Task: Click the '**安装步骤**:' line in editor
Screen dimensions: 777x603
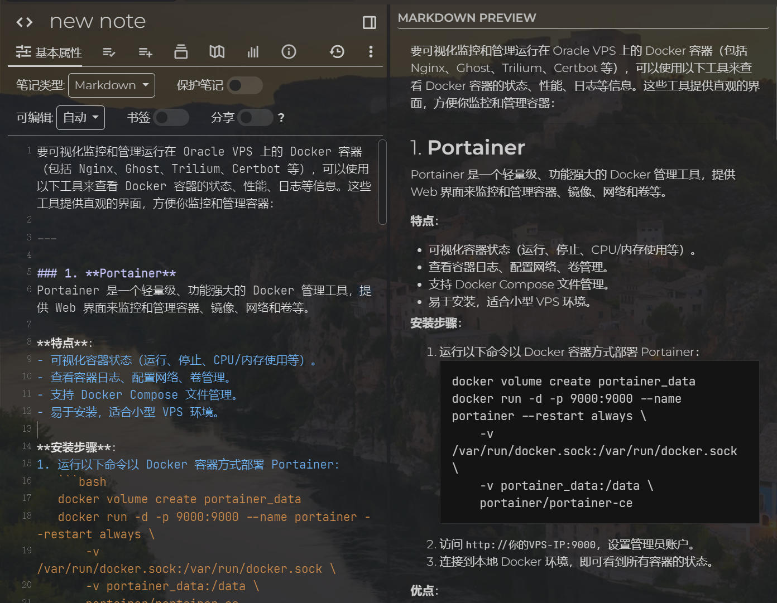Action: [76, 447]
